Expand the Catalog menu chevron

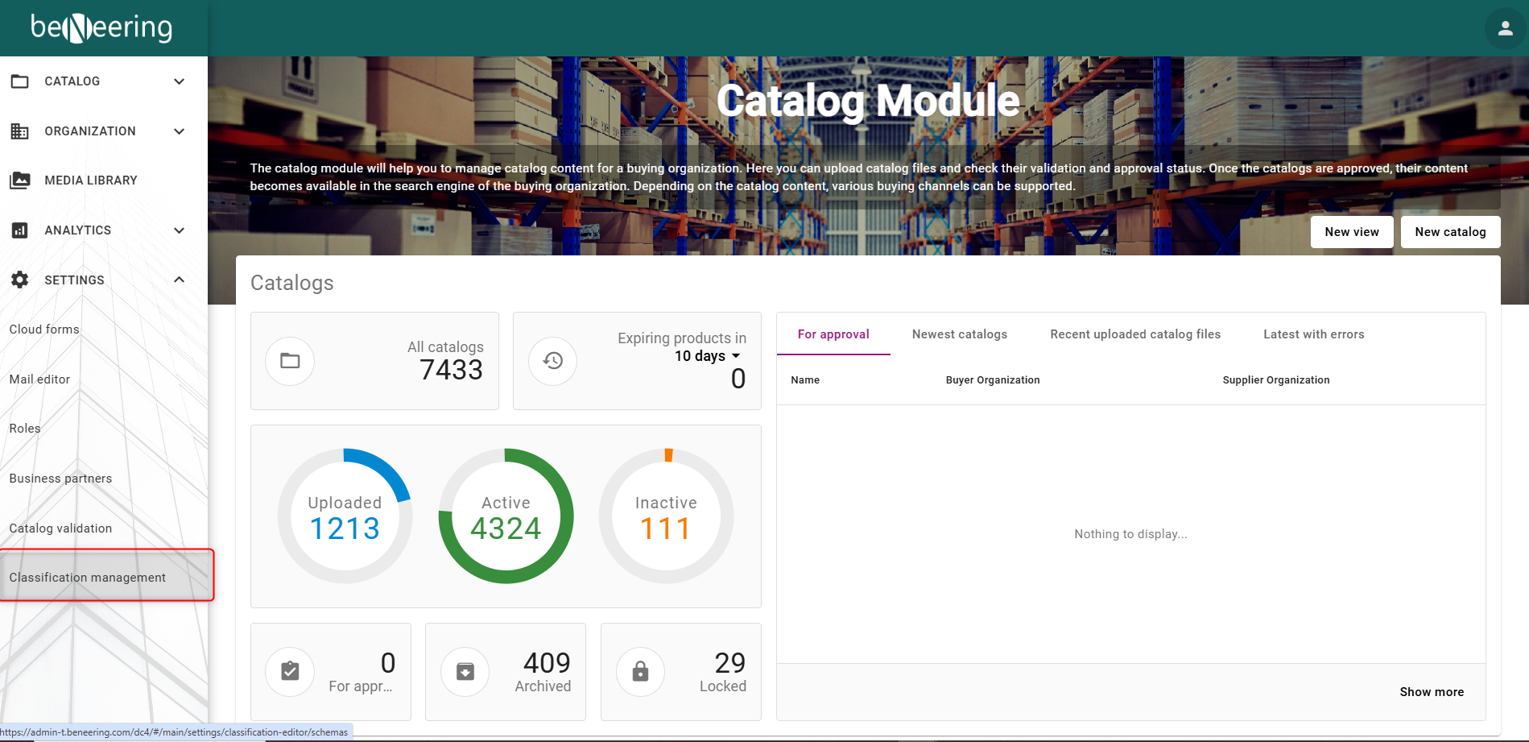coord(180,81)
